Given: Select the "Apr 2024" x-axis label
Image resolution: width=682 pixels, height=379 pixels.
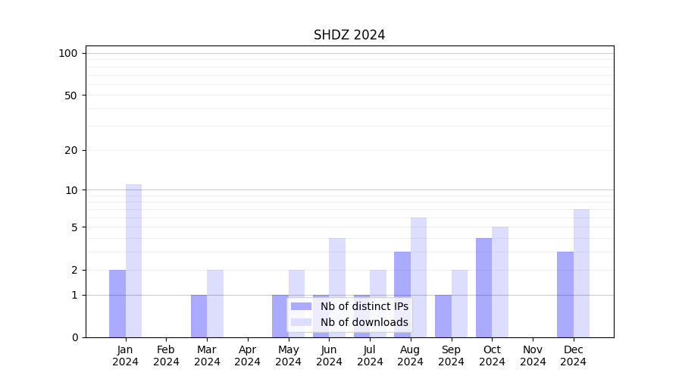Looking at the screenshot, I should click(248, 356).
